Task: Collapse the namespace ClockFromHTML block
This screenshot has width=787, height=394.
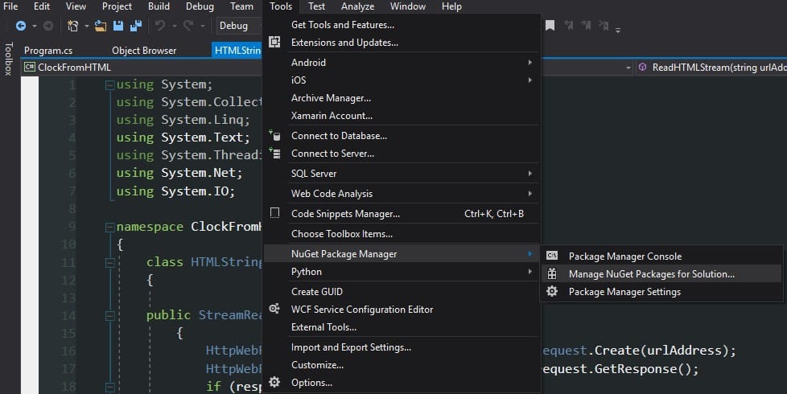Action: tap(110, 227)
